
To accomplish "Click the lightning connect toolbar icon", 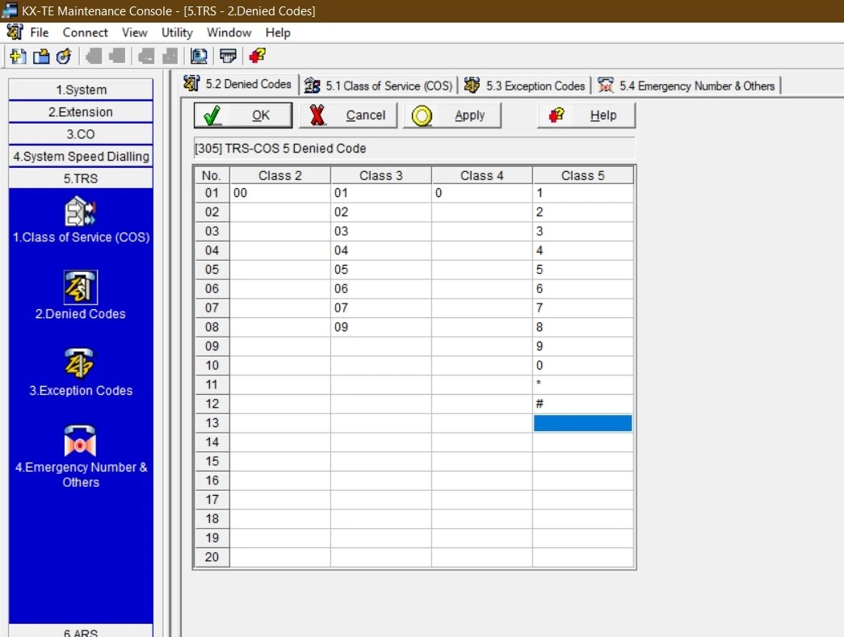I will tap(63, 56).
